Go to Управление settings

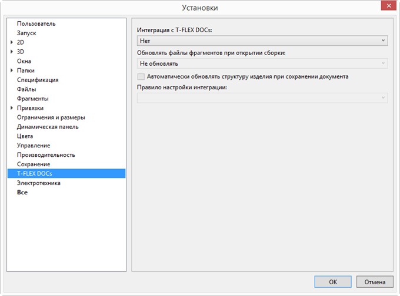(34, 146)
